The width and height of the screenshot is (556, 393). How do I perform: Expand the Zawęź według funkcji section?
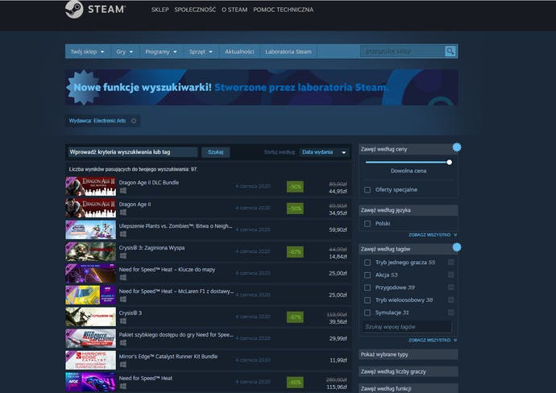[408, 388]
